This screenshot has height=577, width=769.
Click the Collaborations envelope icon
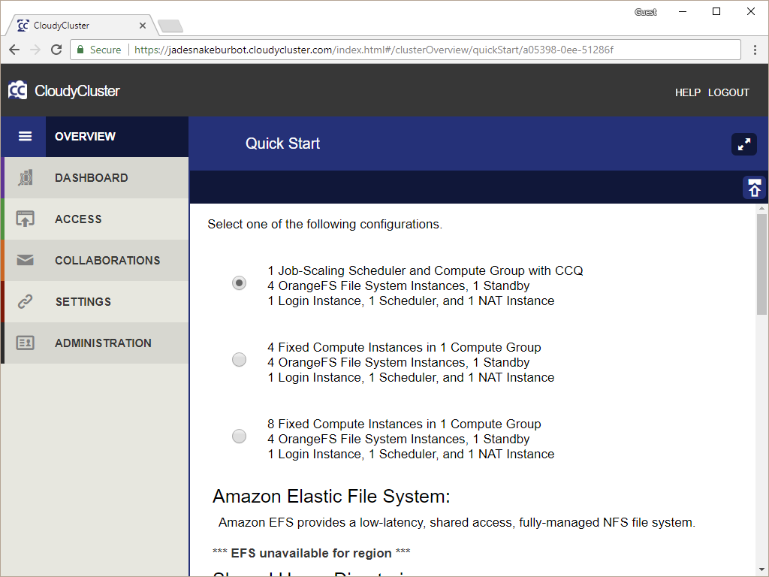click(23, 260)
